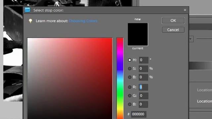
Task: Click the H hue value field
Action: coord(143,60)
